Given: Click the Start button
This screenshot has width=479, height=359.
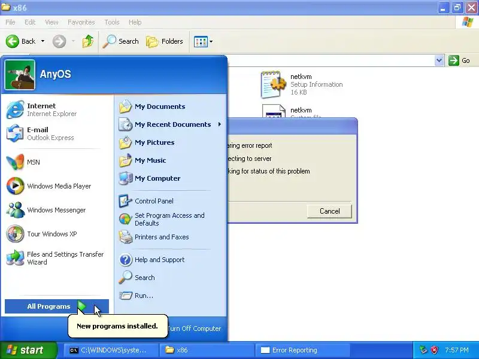Looking at the screenshot, I should tap(28, 350).
